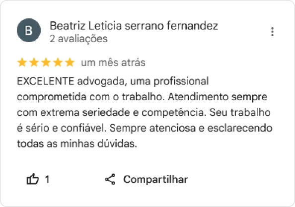Click the word advogada in the review
This screenshot has width=295, height=207.
[x=101, y=82]
